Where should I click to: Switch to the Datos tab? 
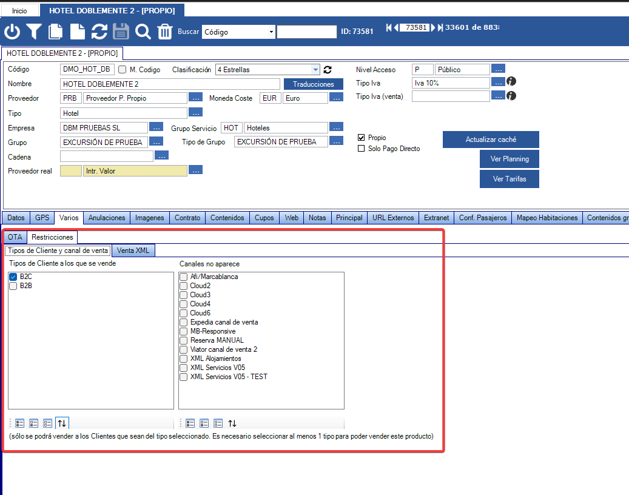(16, 218)
